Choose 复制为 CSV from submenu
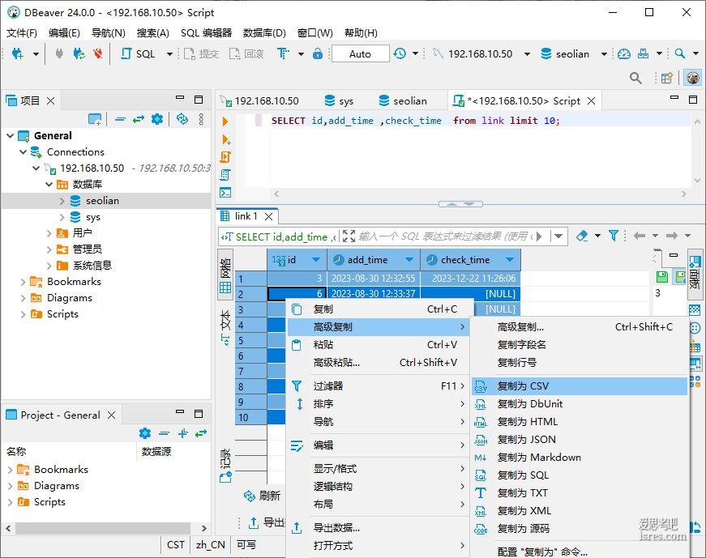The image size is (706, 558). point(579,386)
